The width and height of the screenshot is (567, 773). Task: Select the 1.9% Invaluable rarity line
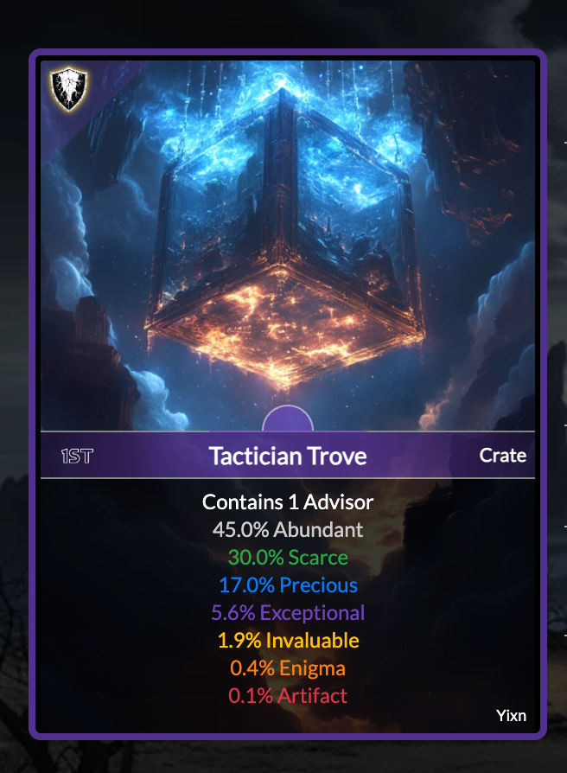pyautogui.click(x=288, y=641)
